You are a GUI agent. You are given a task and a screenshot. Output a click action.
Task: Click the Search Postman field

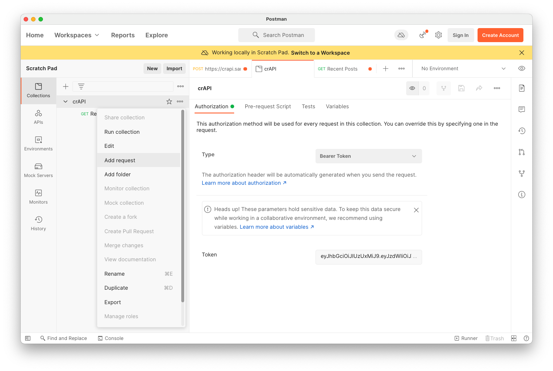(x=277, y=35)
